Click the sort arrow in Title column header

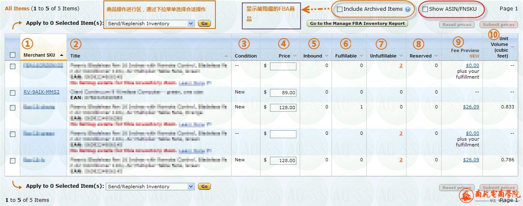pos(226,56)
